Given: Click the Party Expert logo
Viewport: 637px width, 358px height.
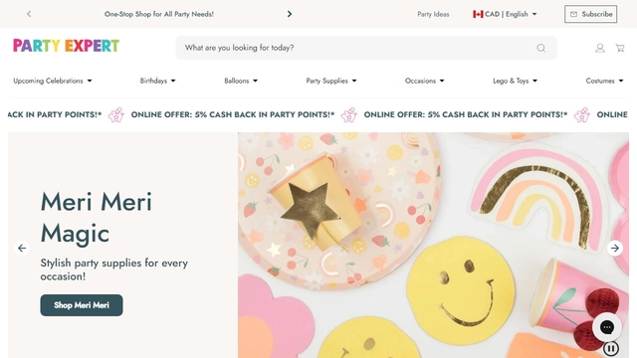Looking at the screenshot, I should point(67,46).
